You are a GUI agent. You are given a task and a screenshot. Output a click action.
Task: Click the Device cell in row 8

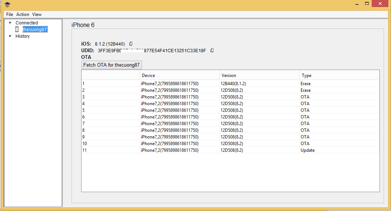(x=179, y=130)
